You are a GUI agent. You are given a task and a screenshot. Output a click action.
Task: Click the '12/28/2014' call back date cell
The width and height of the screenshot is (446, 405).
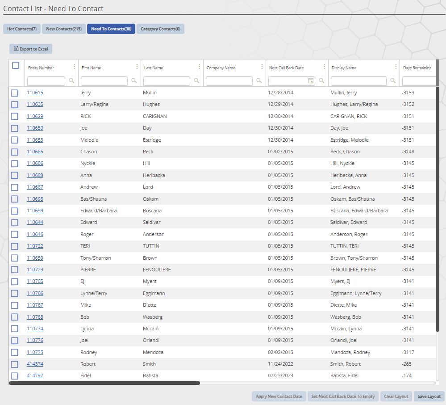click(280, 93)
